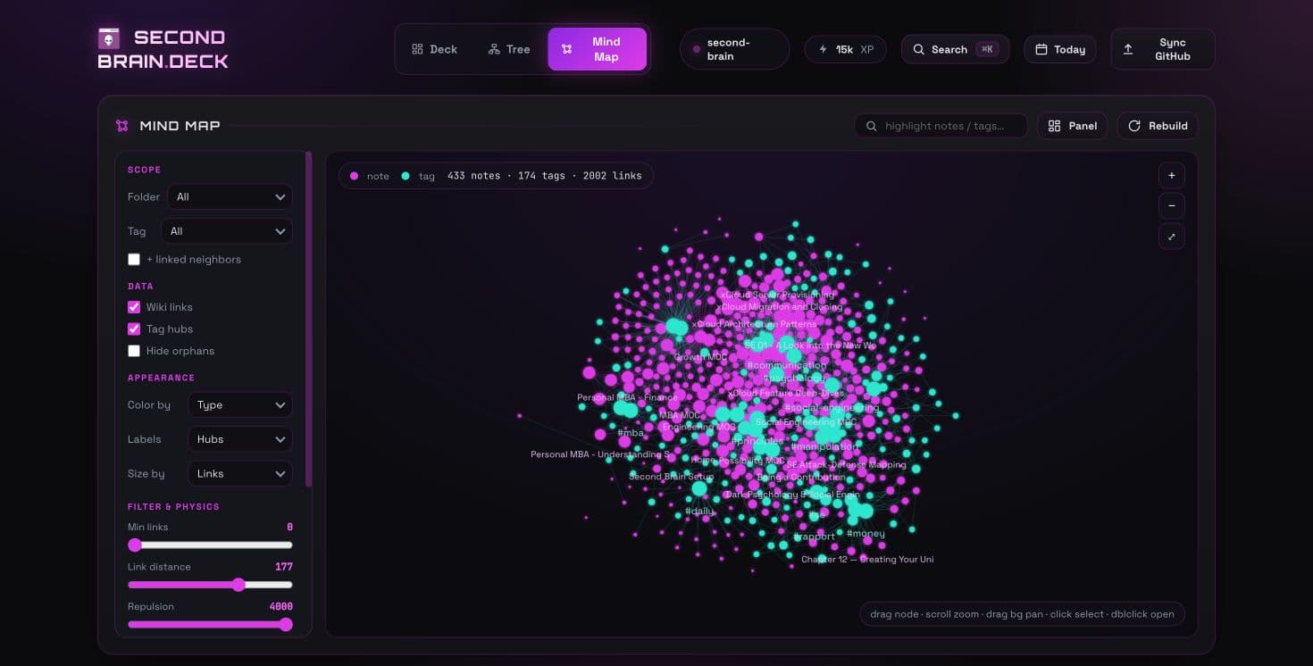The height and width of the screenshot is (666, 1313).
Task: Click the Rebuild button
Action: (x=1158, y=126)
